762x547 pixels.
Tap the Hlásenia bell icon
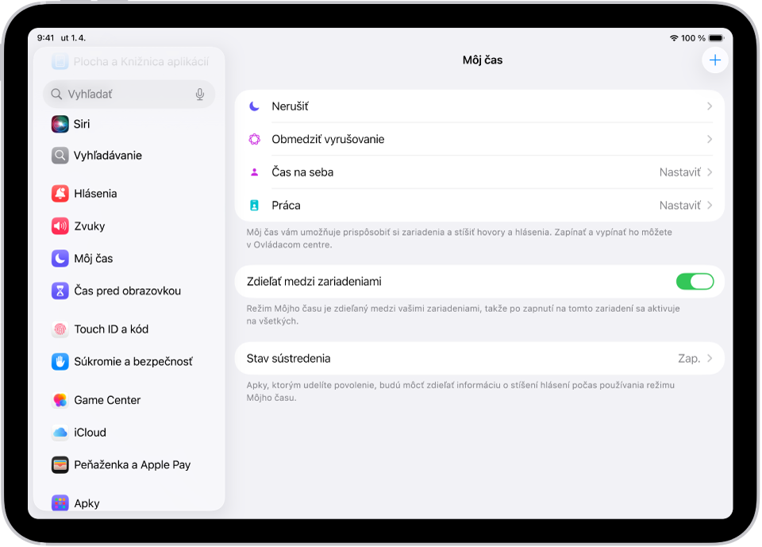point(60,194)
